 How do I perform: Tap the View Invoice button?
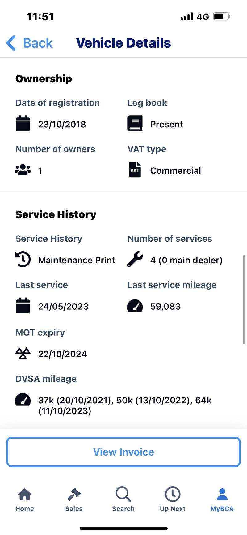point(124,452)
